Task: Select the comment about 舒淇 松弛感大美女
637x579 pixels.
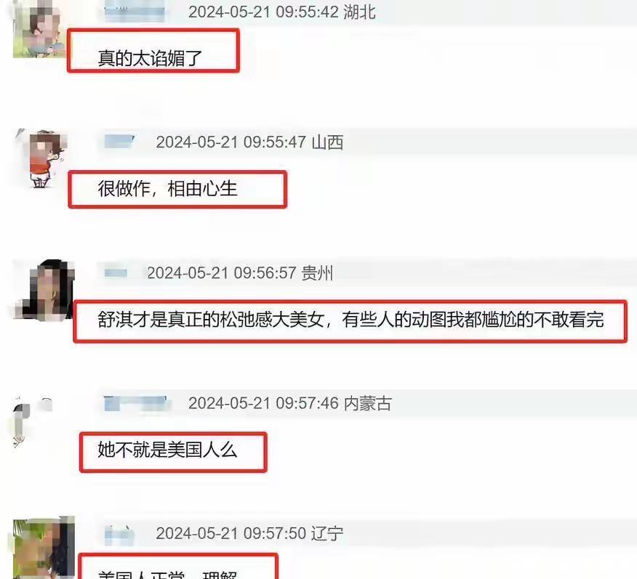Action: [350, 321]
